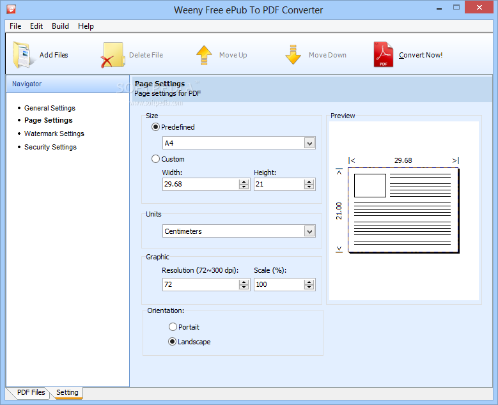Select the Custom size radio button
The width and height of the screenshot is (498, 405).
pyautogui.click(x=155, y=158)
